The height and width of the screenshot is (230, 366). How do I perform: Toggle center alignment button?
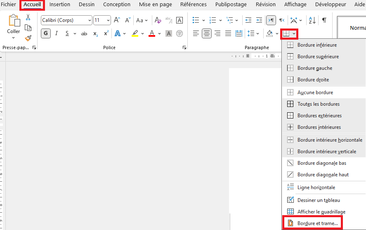click(207, 33)
